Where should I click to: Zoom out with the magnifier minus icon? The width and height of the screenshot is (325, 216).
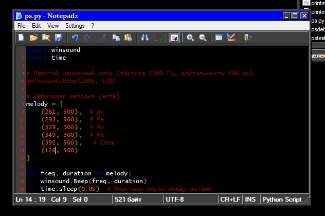point(203,38)
